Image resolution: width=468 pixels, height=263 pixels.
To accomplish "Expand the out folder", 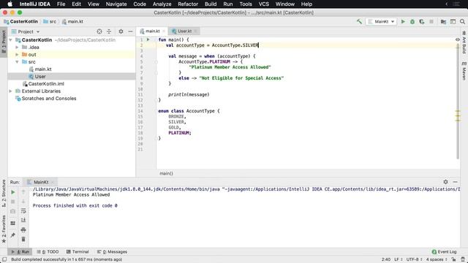I will 17,55.
